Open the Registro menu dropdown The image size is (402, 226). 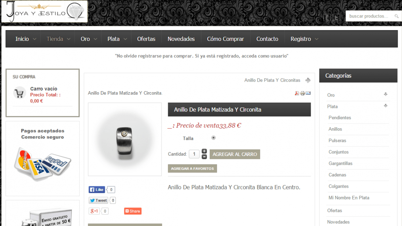[304, 39]
